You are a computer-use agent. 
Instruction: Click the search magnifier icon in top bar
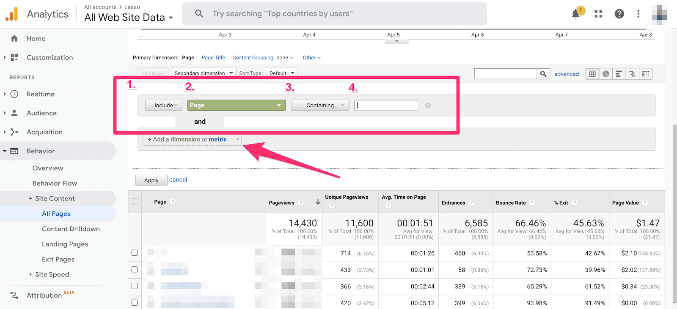click(x=199, y=14)
